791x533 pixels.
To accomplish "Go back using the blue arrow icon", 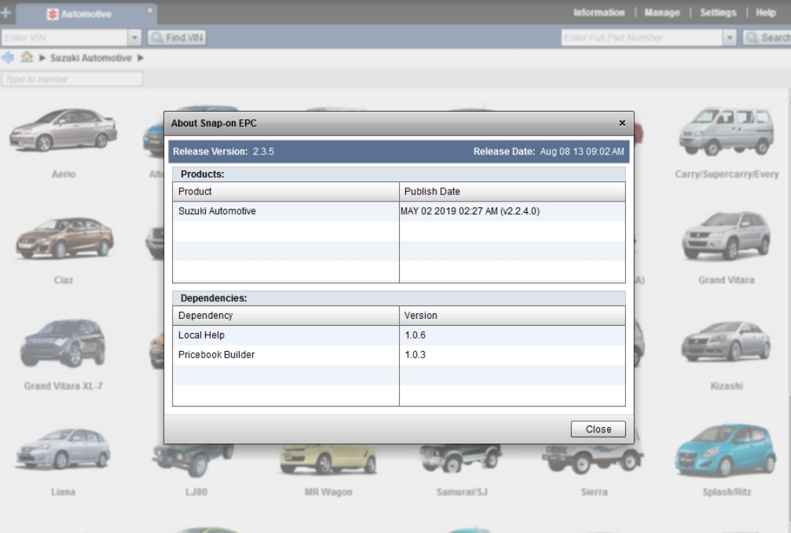I will pyautogui.click(x=8, y=58).
